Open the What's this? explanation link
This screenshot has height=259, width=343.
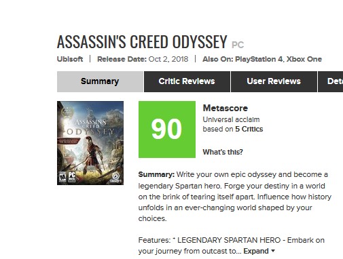click(x=223, y=152)
